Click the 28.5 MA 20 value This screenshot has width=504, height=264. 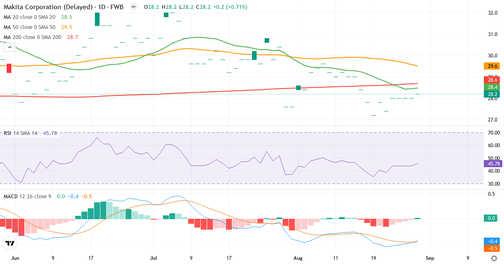[67, 17]
